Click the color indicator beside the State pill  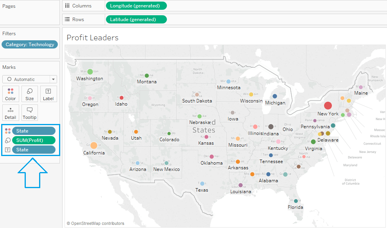(7, 131)
